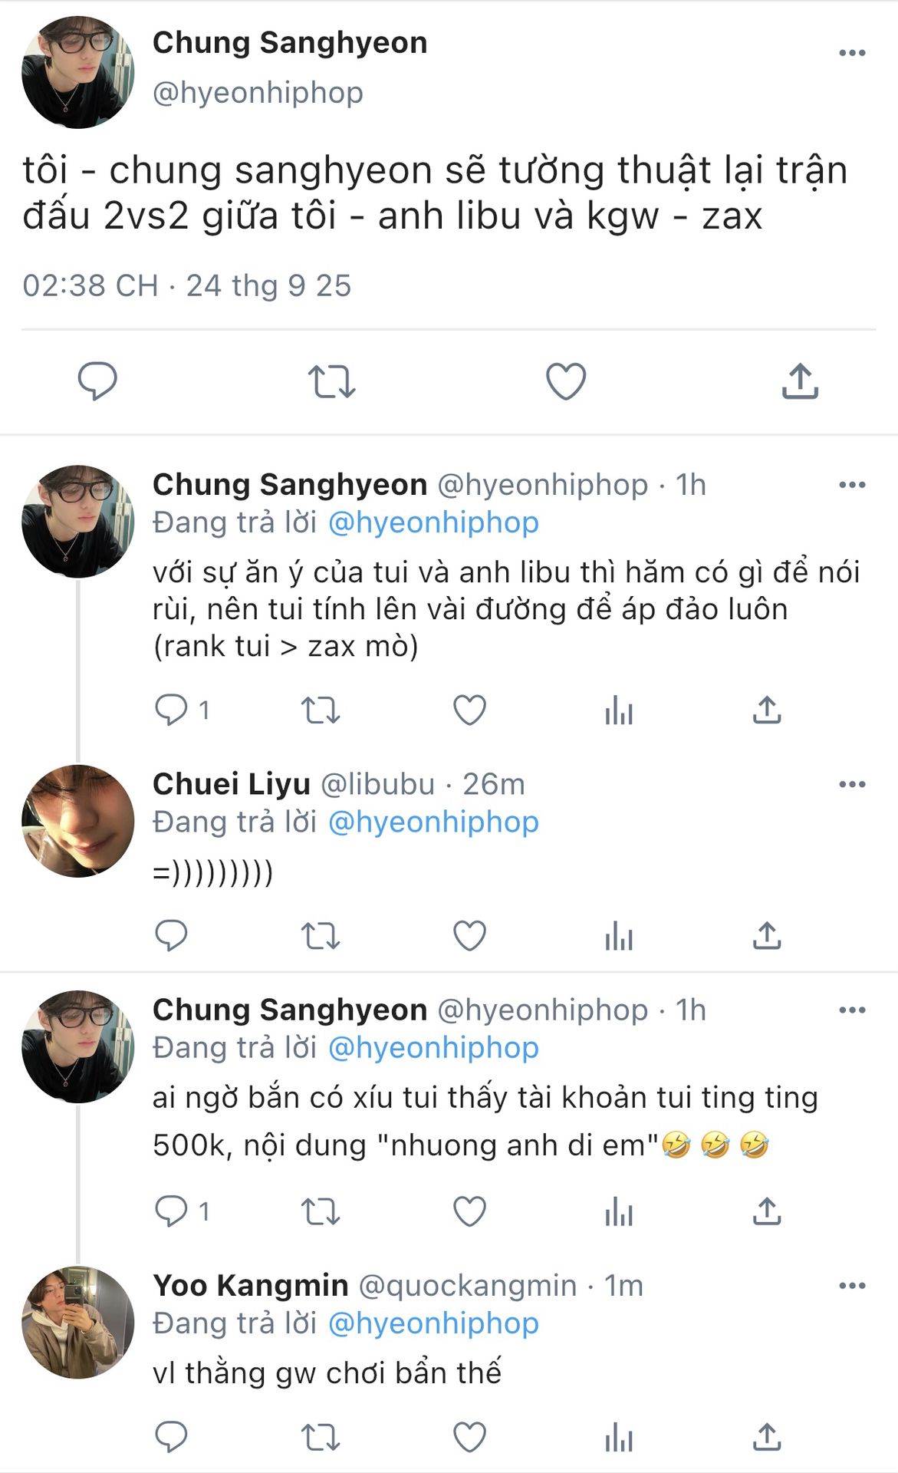The height and width of the screenshot is (1473, 898).
Task: Open more options on Chuei Liyu's reply
Action: [x=852, y=784]
